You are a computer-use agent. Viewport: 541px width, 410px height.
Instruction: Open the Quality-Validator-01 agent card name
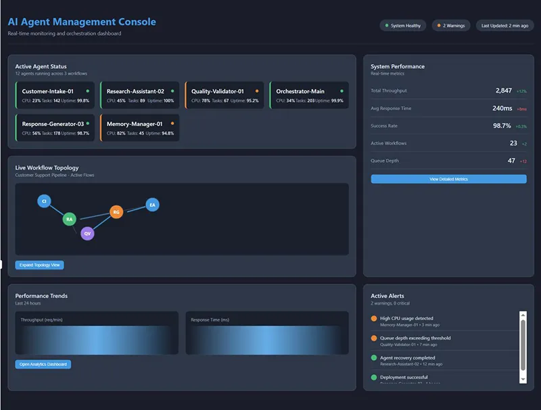217,91
